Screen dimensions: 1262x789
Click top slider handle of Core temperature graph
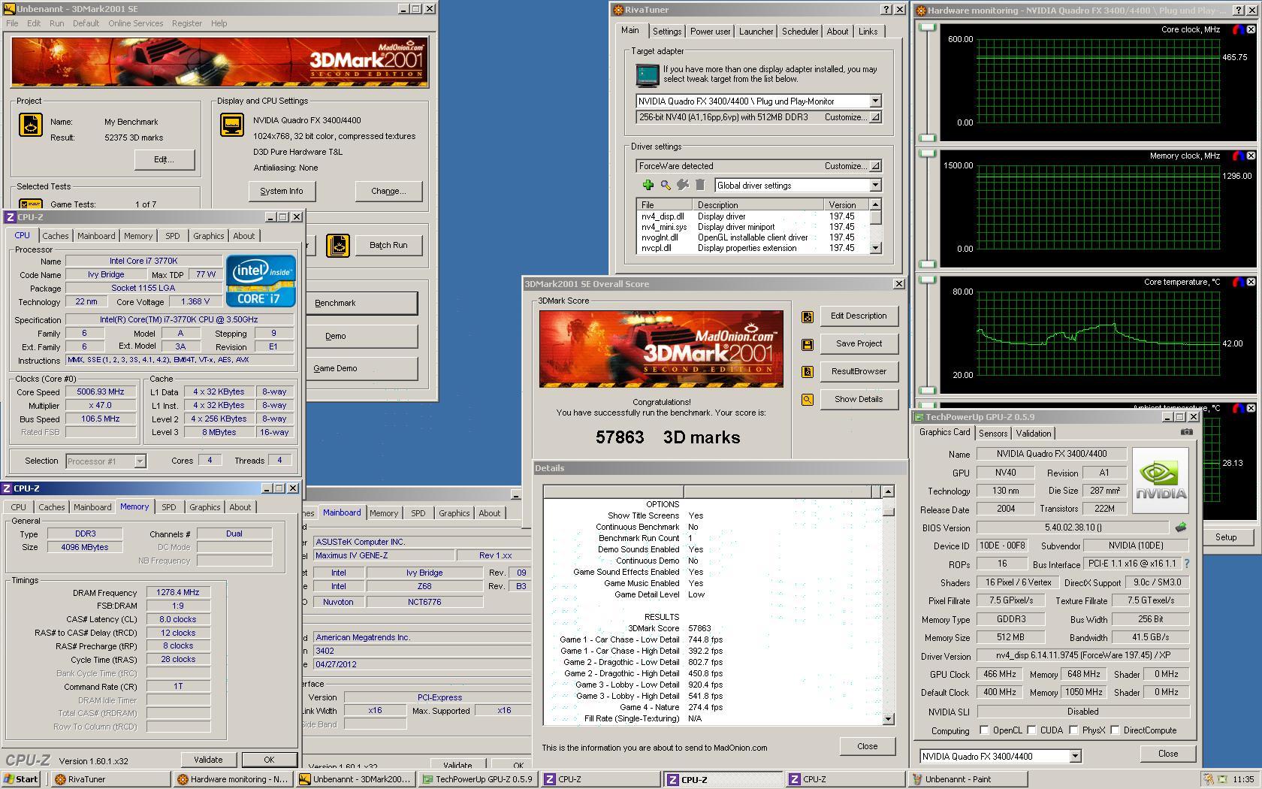tap(928, 280)
